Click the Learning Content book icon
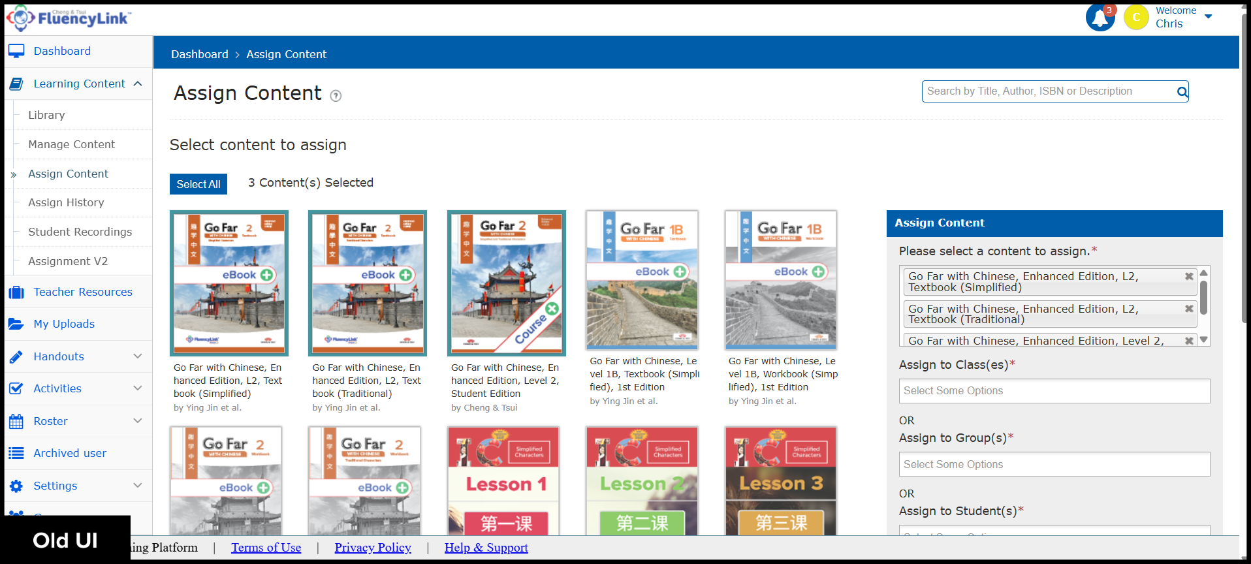The width and height of the screenshot is (1251, 564). point(16,84)
